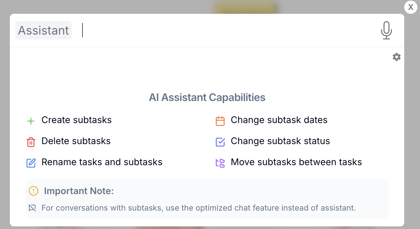Click the Move subtasks folder-tree icon

[x=220, y=163]
